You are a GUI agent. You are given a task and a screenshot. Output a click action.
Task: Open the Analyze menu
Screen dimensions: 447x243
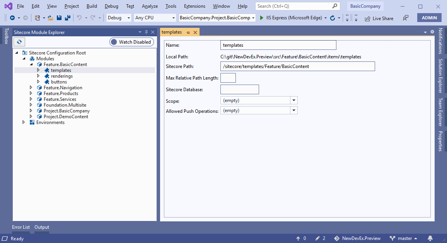(150, 6)
